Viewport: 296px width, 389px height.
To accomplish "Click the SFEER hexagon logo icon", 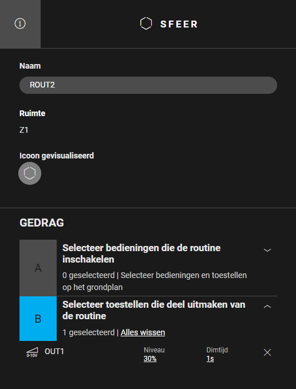I will pyautogui.click(x=146, y=24).
